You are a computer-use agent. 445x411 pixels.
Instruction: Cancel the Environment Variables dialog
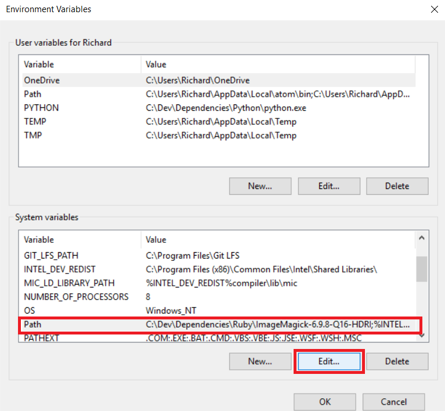point(393,402)
